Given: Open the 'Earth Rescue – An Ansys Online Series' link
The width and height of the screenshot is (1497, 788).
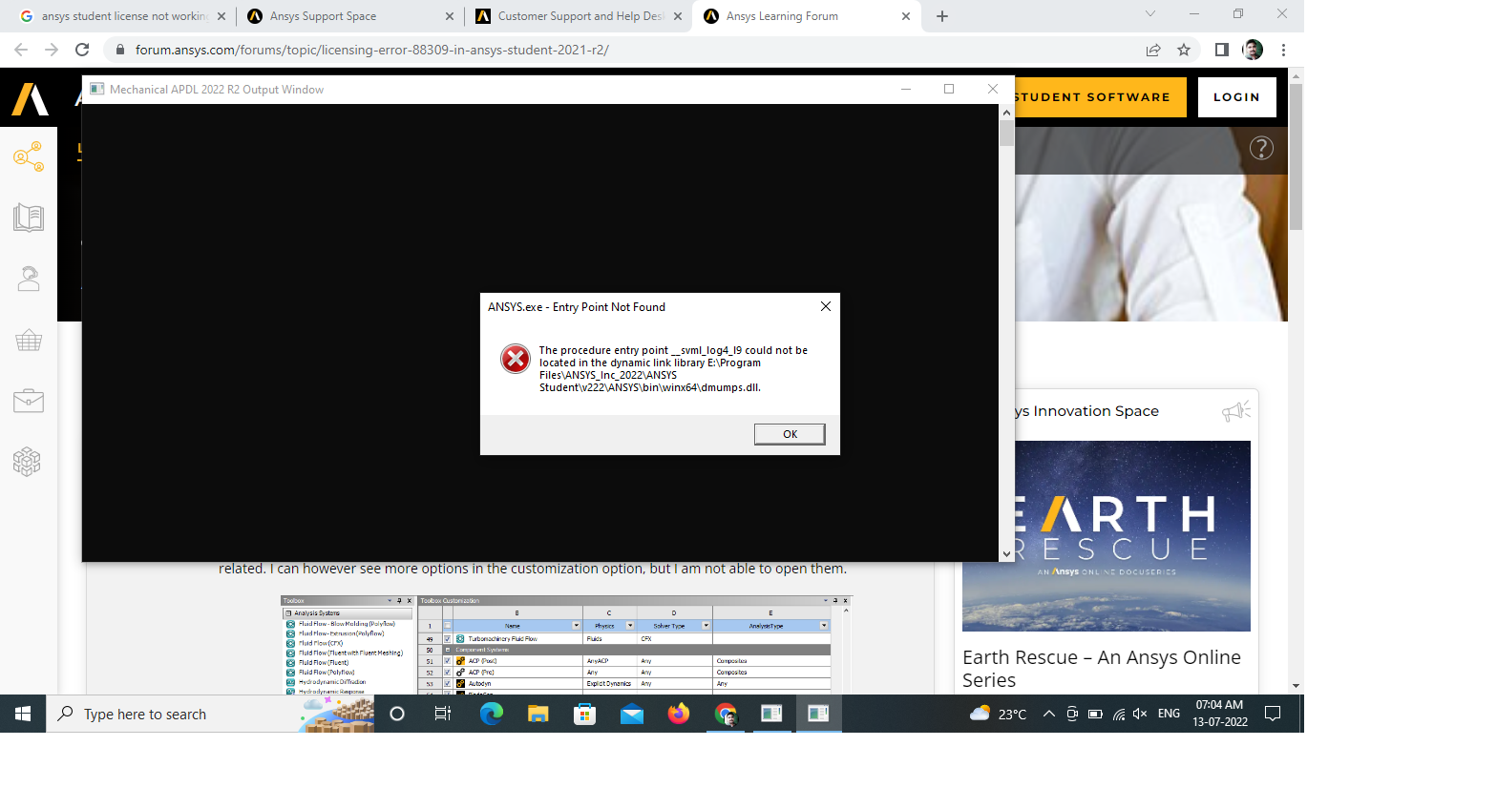Looking at the screenshot, I should click(x=1101, y=669).
